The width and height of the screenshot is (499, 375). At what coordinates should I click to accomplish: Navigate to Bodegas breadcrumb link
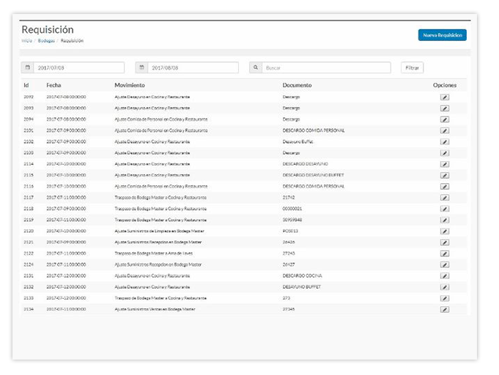[x=46, y=41]
